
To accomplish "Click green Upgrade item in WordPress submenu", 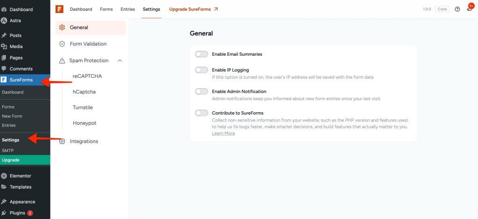I will click(25, 160).
